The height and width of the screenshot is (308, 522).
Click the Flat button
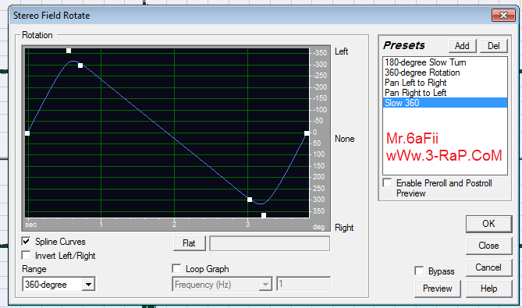pos(189,243)
